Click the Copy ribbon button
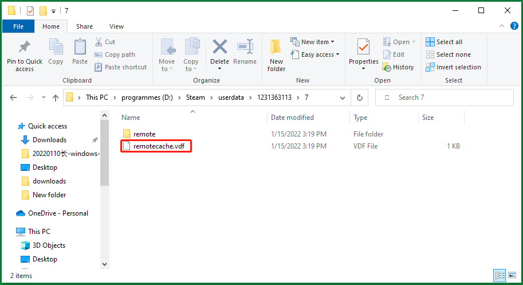523x285 pixels. click(x=56, y=52)
